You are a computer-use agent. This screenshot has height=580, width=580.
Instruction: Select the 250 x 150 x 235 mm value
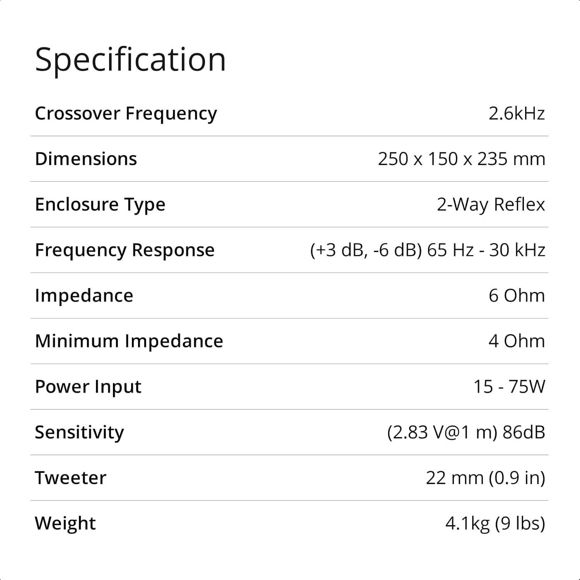tap(461, 159)
